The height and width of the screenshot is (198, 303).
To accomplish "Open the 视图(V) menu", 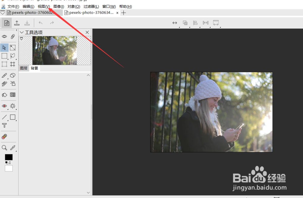I will click(x=44, y=7).
